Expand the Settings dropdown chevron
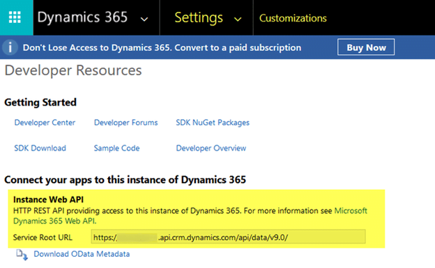This screenshot has width=435, height=268. 238,19
